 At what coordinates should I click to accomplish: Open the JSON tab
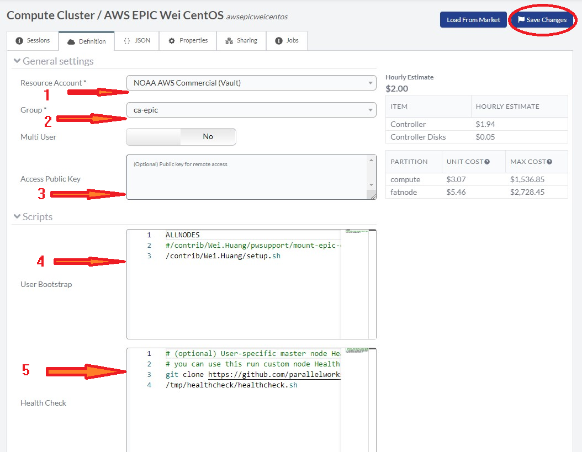pyautogui.click(x=136, y=41)
